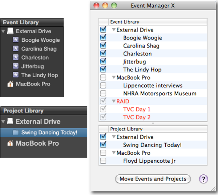
Task: Click The Lindy Hop event star icon
Action: pyautogui.click(x=16, y=75)
